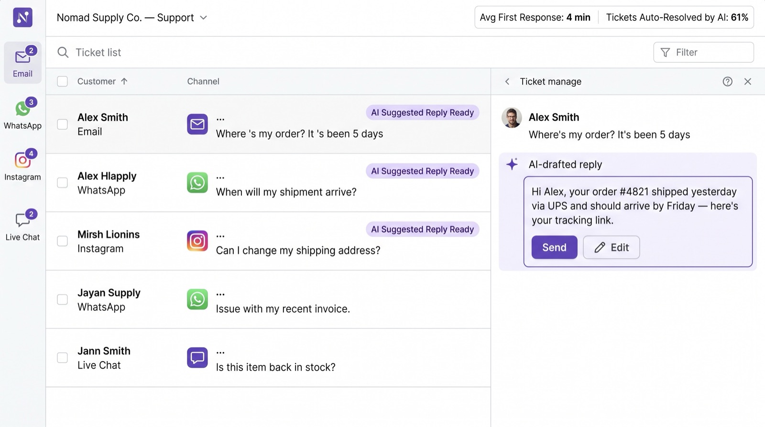Click AI Suggested Reply Ready badge for Mirsh Lionins

tap(423, 230)
